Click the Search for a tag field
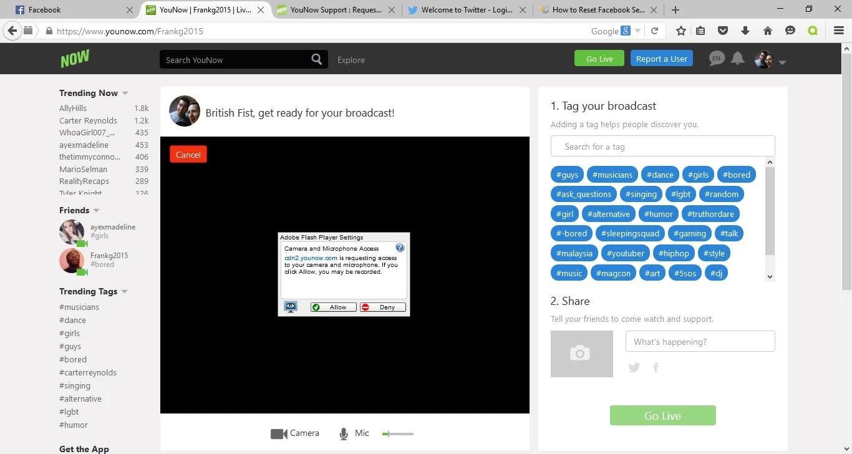852x454 pixels. tap(662, 147)
